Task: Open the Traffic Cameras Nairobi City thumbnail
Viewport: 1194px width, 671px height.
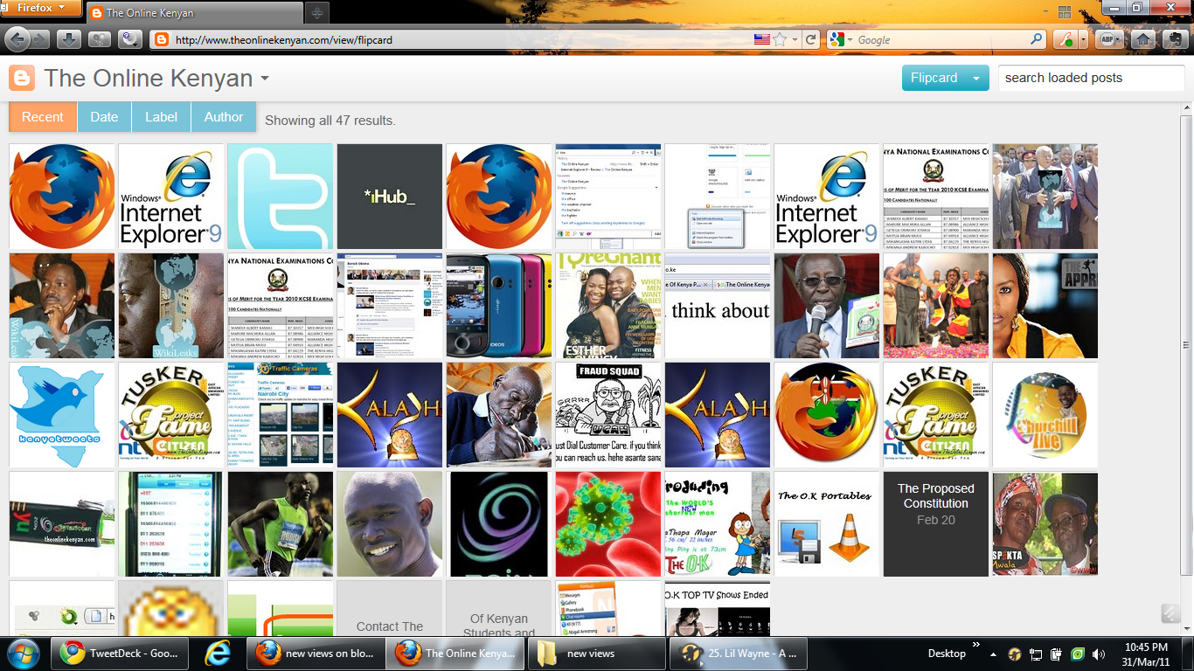Action: 281,415
